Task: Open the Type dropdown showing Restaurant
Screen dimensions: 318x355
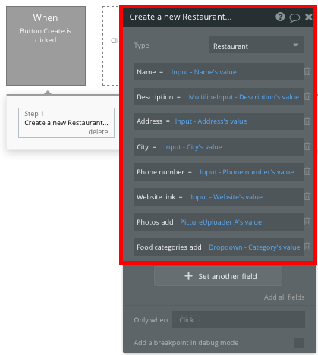Action: point(257,45)
